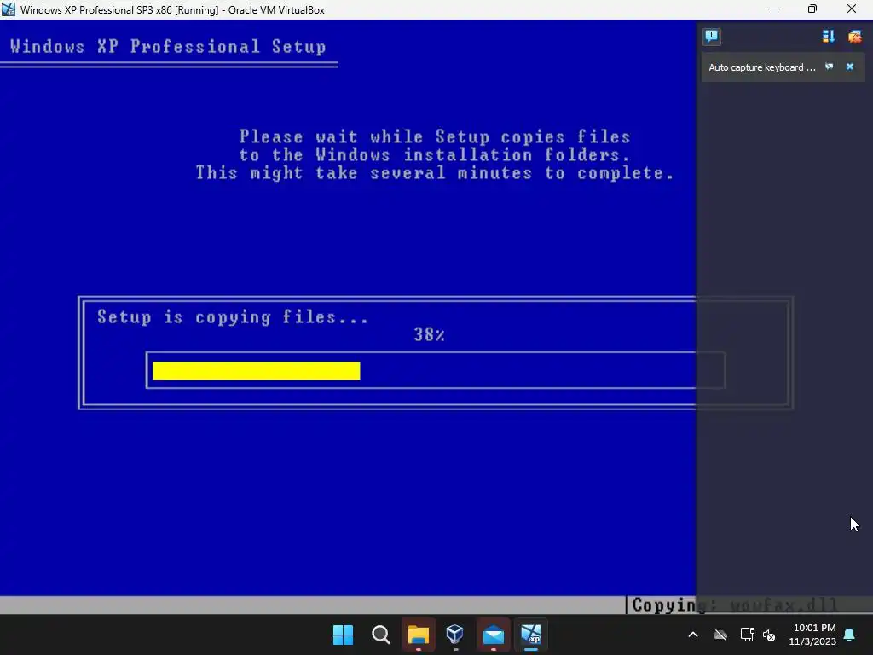Click the yellow setup progress bar
The width and height of the screenshot is (873, 655).
[256, 371]
